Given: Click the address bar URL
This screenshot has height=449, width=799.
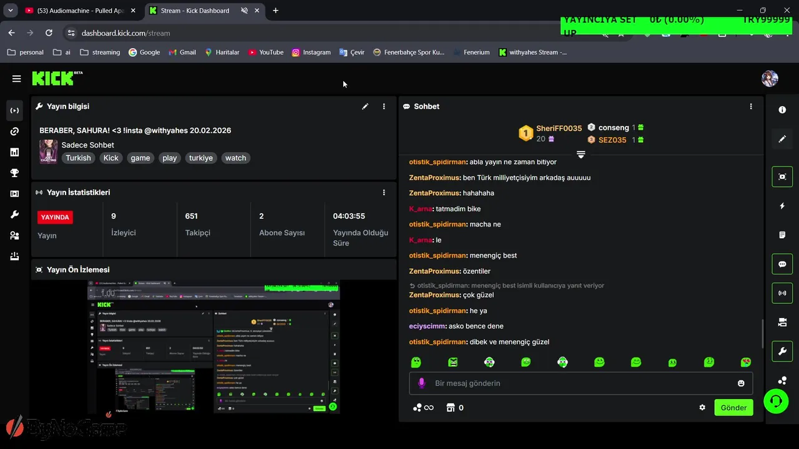Looking at the screenshot, I should click(x=125, y=33).
